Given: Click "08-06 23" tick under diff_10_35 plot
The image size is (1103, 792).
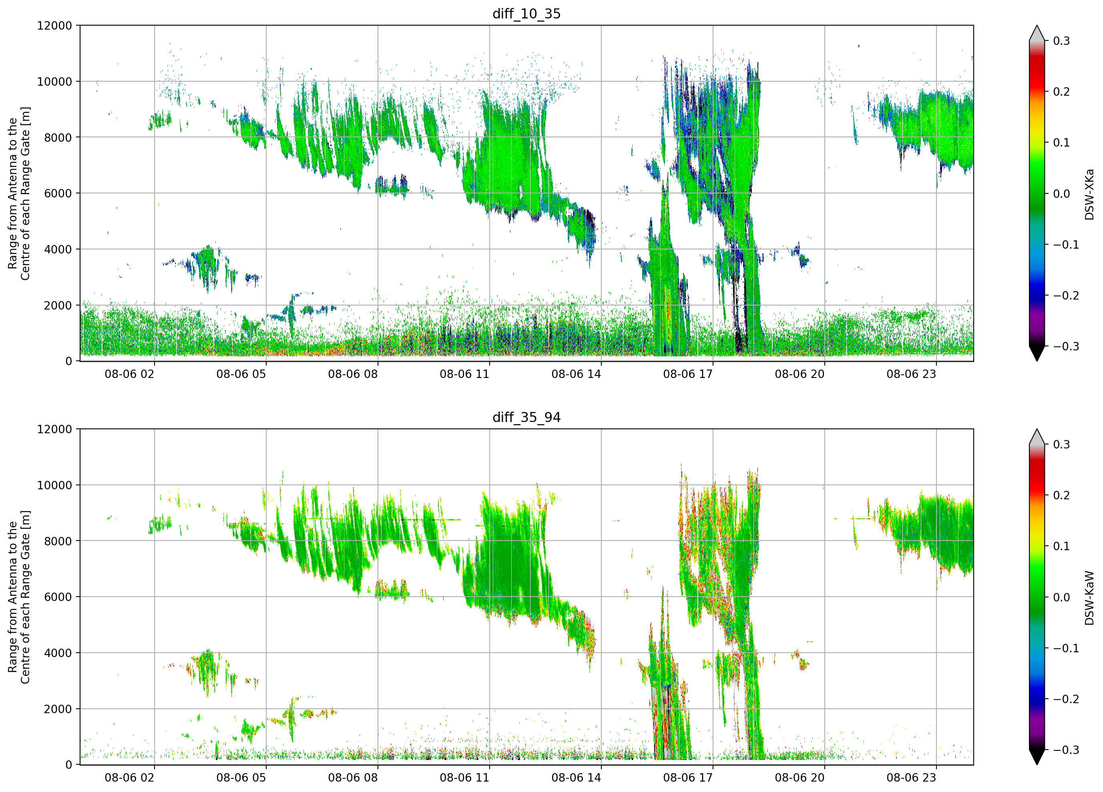Looking at the screenshot, I should [911, 374].
